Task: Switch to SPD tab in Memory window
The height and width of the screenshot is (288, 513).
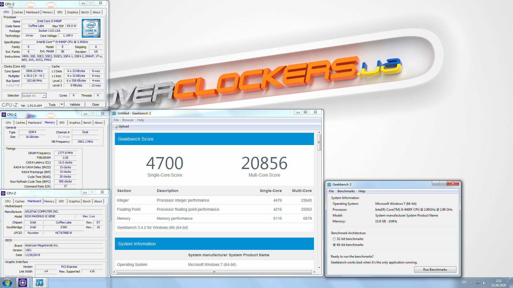Action: pyautogui.click(x=62, y=123)
